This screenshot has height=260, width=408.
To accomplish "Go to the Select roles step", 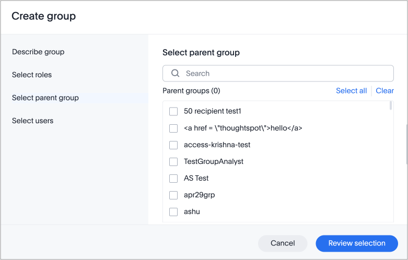I will click(32, 75).
